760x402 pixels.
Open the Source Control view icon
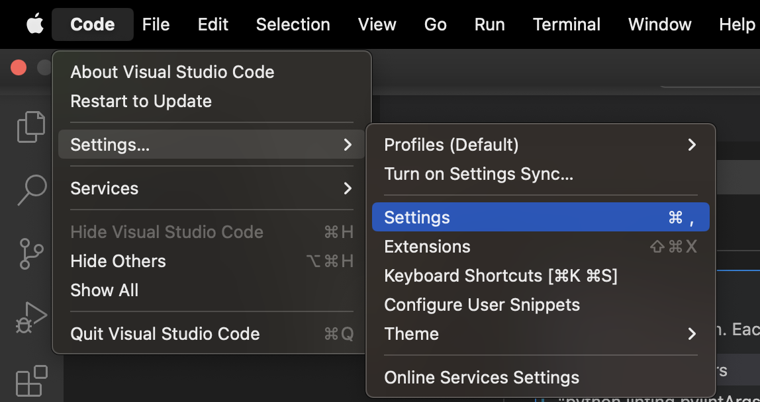(31, 253)
